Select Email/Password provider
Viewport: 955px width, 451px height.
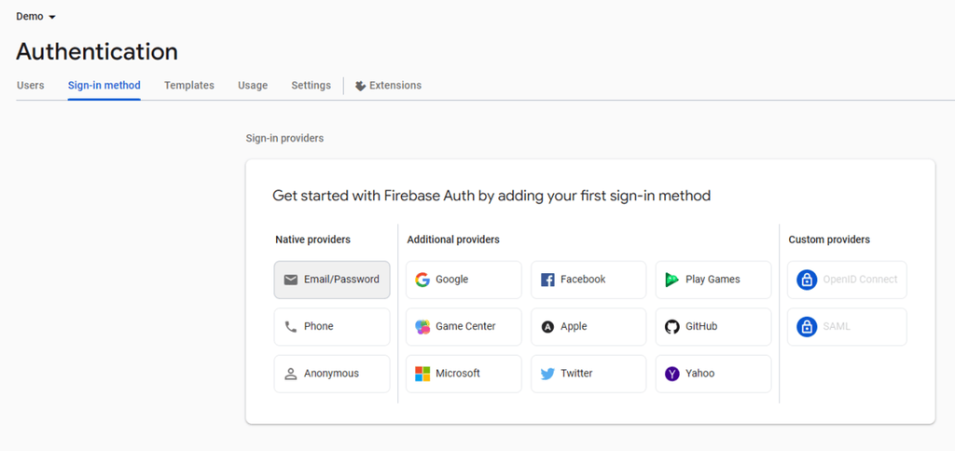[x=332, y=280]
